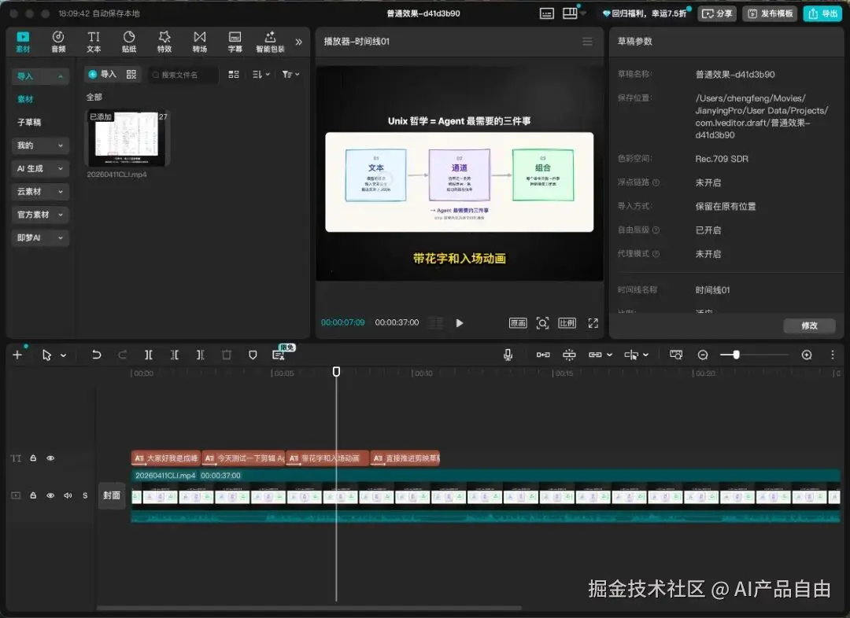
Task: Mute the video track audio with the speaker icon
Action: click(67, 495)
